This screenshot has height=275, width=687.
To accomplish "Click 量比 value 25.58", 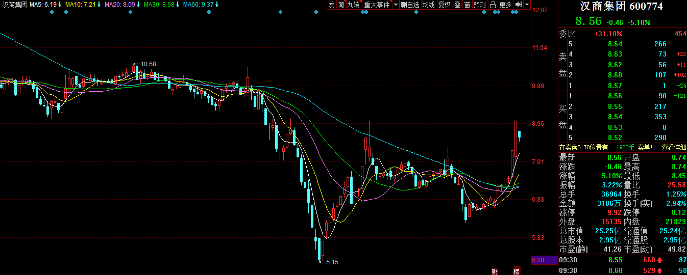I will [x=677, y=185].
